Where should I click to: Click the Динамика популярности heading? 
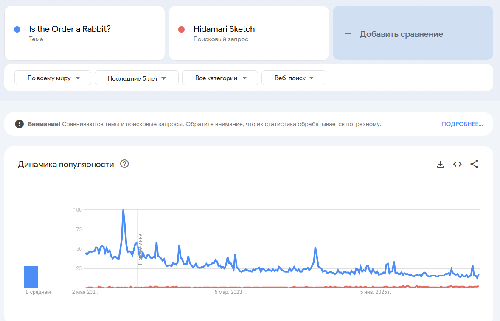pos(66,165)
